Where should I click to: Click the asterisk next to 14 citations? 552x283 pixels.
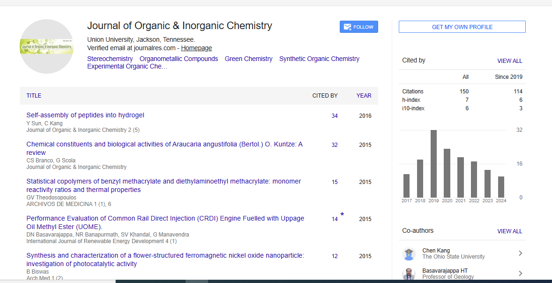pyautogui.click(x=342, y=215)
